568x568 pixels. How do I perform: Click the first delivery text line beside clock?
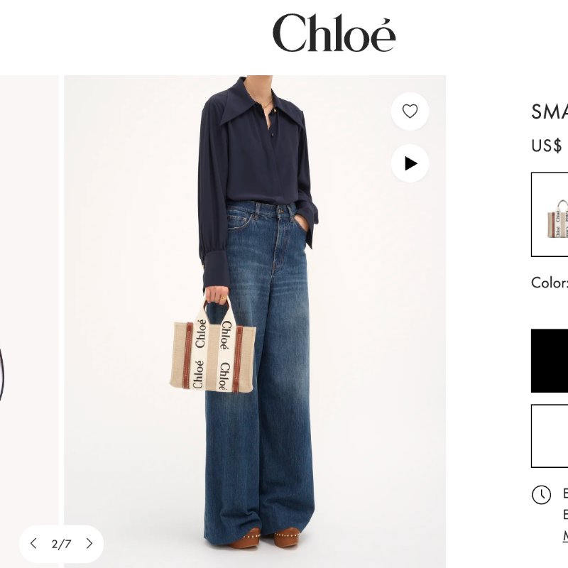[565, 493]
